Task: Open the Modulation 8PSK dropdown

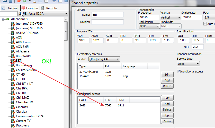Action: 149,26
